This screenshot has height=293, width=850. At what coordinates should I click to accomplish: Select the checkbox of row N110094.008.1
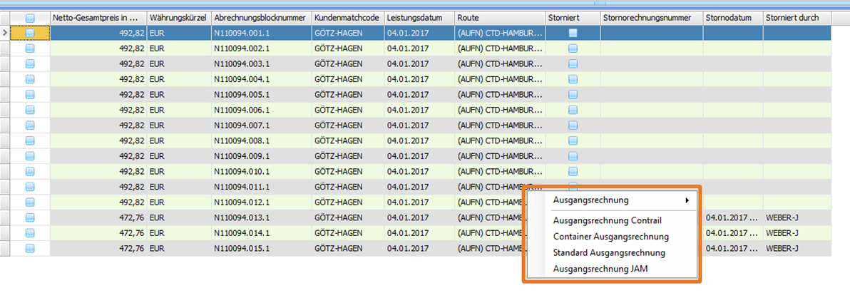point(30,140)
